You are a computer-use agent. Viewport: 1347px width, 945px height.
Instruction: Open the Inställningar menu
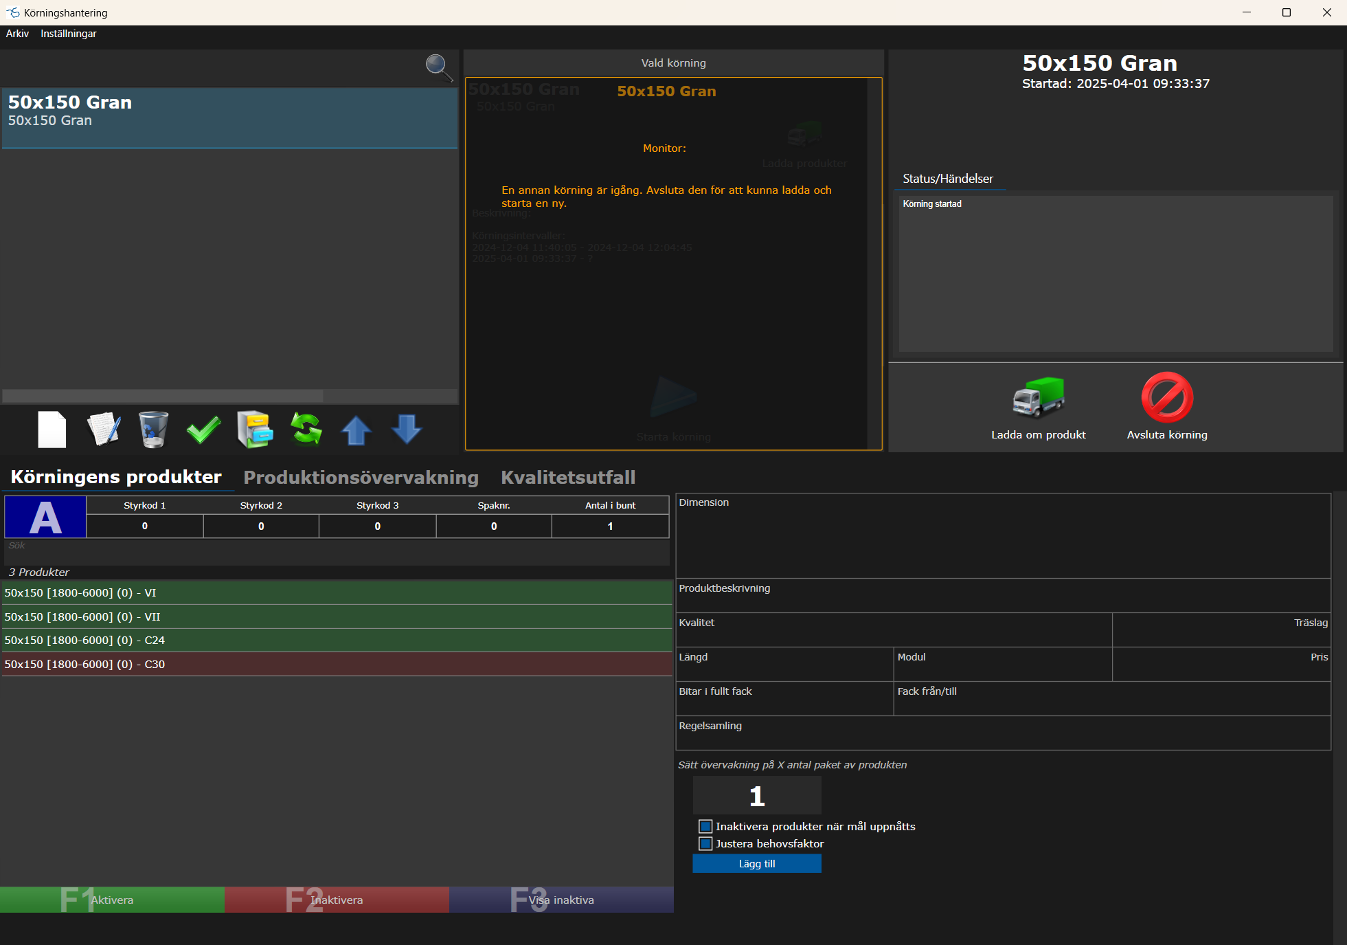click(69, 34)
